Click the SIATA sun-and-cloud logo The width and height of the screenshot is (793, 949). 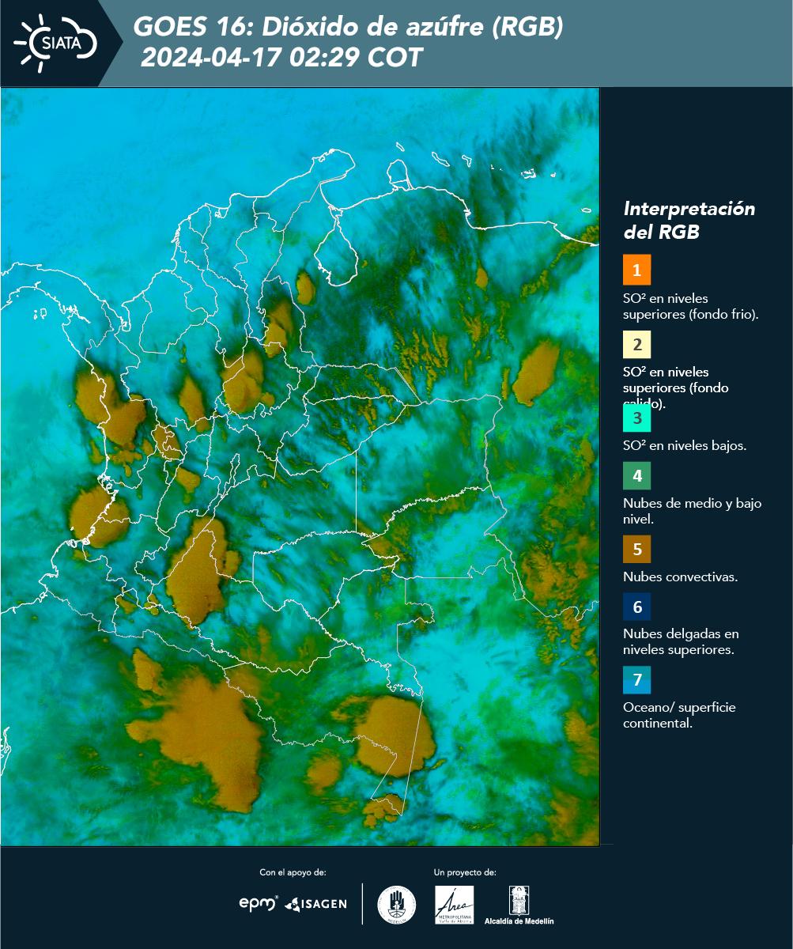[x=55, y=43]
